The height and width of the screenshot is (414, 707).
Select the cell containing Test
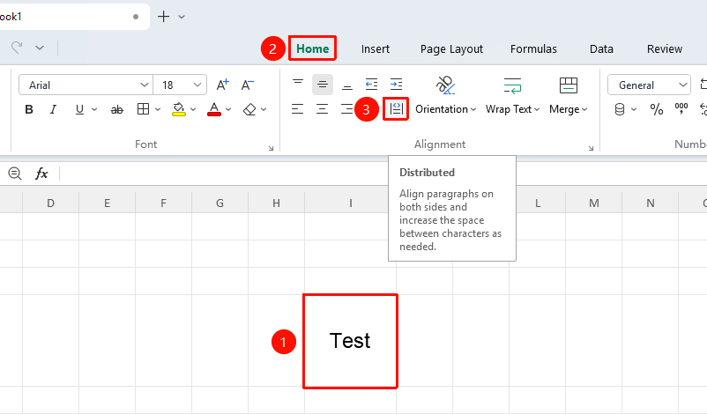(x=350, y=341)
